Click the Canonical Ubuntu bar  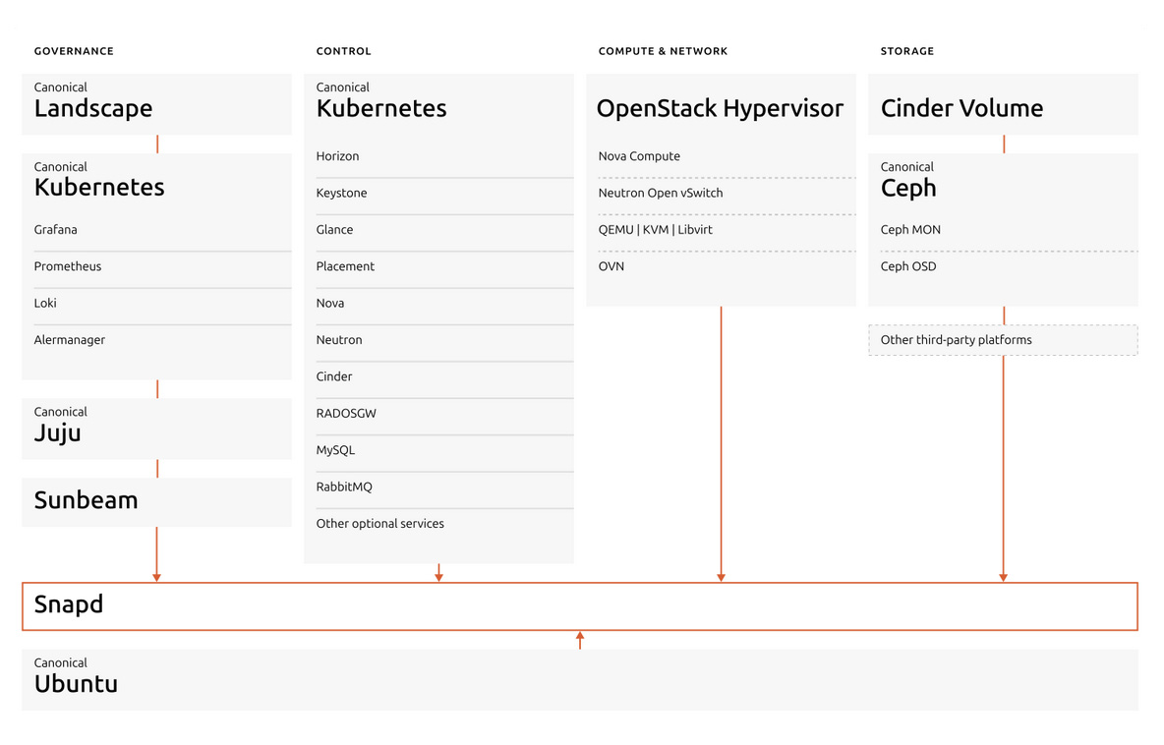click(580, 680)
